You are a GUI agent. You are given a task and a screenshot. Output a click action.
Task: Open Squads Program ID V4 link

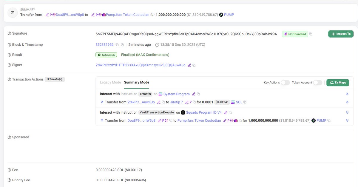(x=204, y=112)
